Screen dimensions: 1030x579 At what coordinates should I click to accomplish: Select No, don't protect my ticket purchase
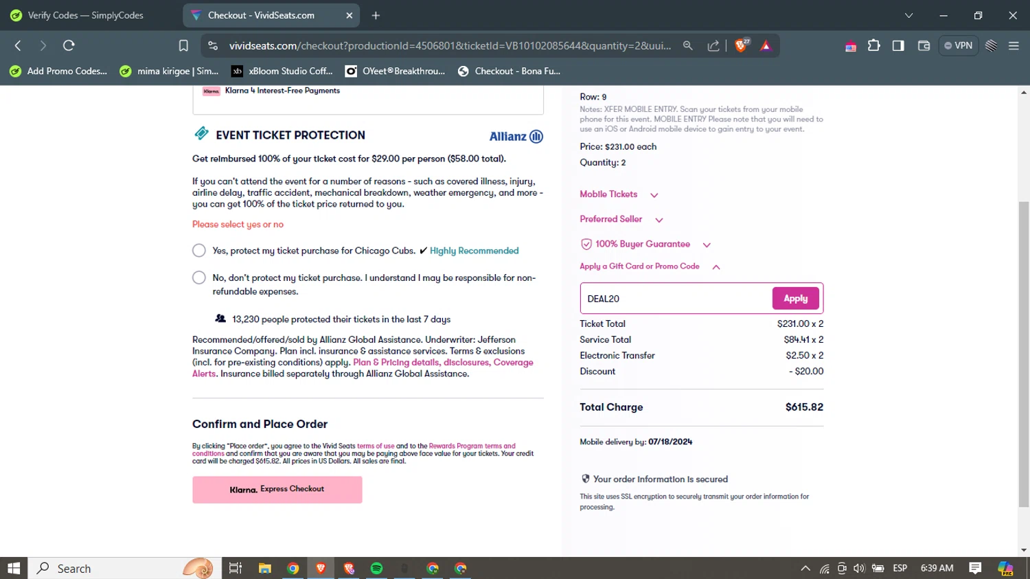tap(199, 277)
